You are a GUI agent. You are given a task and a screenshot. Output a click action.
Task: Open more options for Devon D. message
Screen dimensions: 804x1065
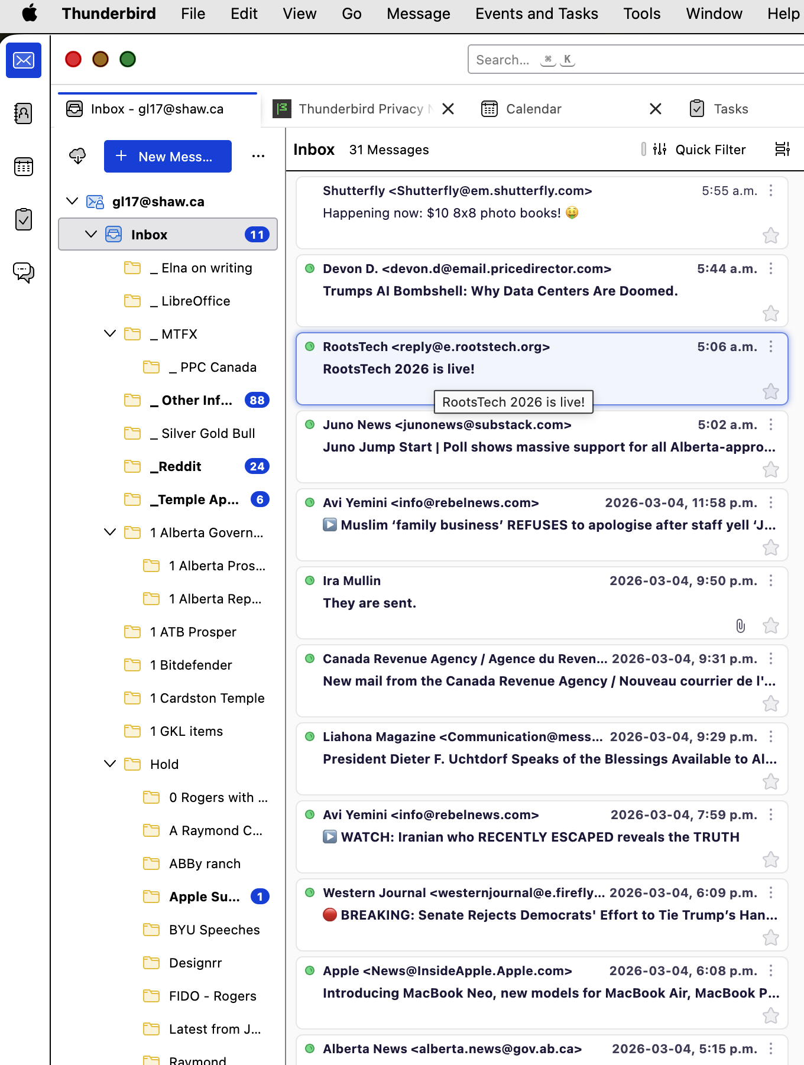pyautogui.click(x=771, y=268)
